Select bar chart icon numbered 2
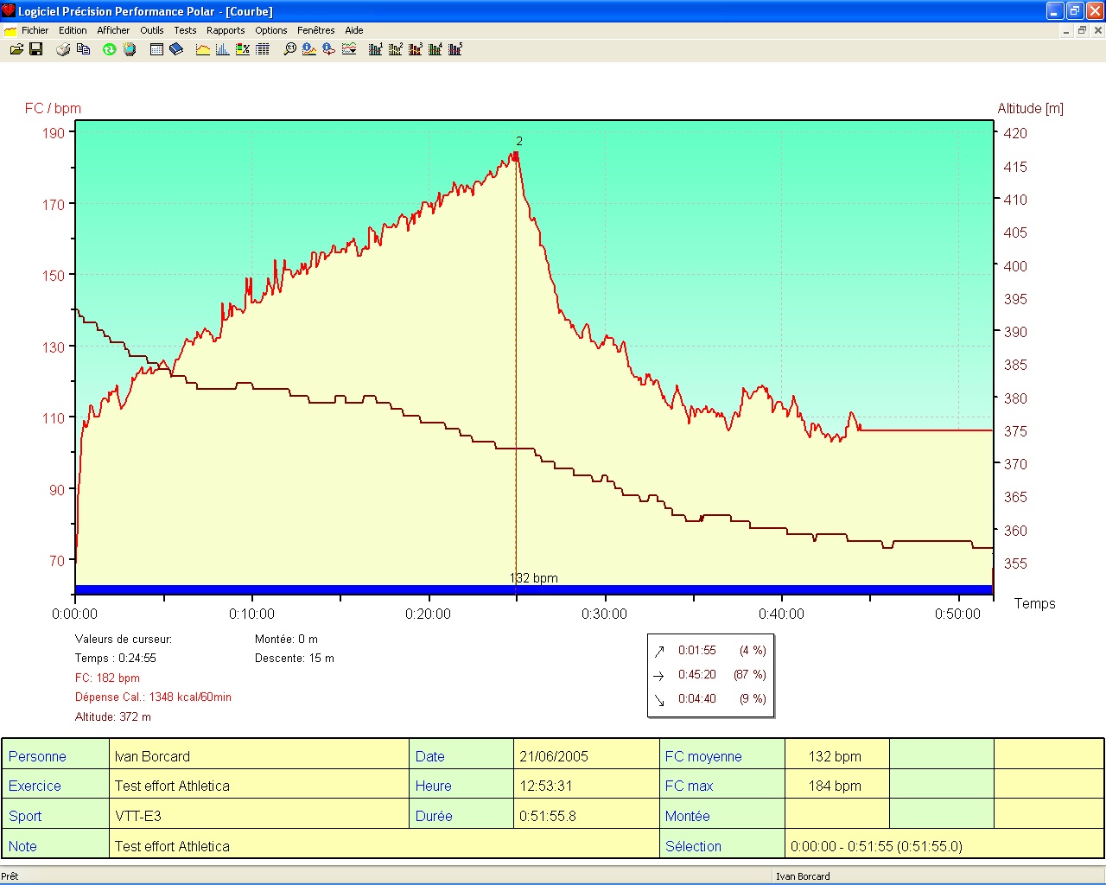This screenshot has height=885, width=1106. [396, 49]
